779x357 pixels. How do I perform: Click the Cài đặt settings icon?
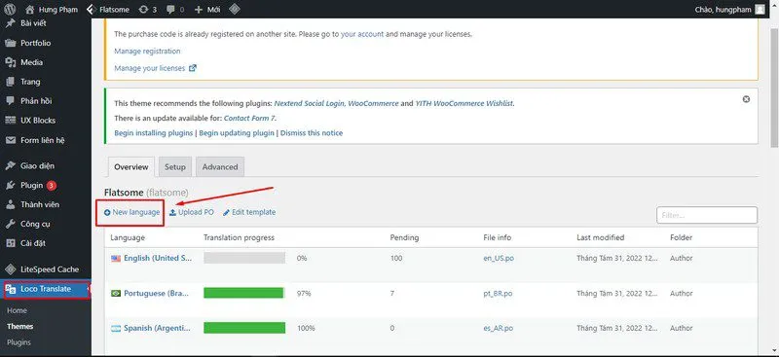point(11,243)
